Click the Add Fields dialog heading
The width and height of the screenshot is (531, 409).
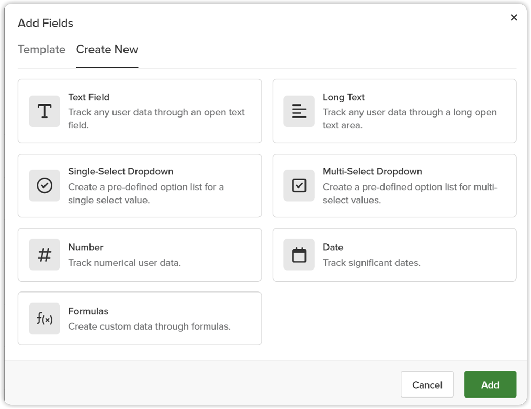pos(46,23)
